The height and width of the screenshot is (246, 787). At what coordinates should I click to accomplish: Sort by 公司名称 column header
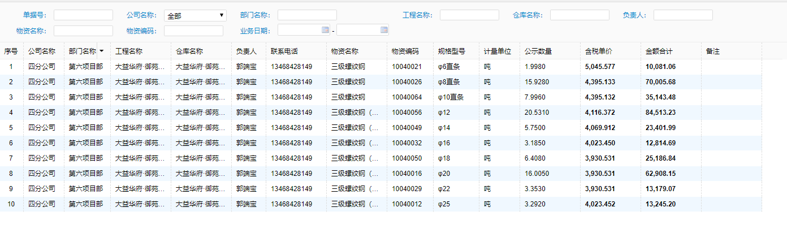(44, 51)
